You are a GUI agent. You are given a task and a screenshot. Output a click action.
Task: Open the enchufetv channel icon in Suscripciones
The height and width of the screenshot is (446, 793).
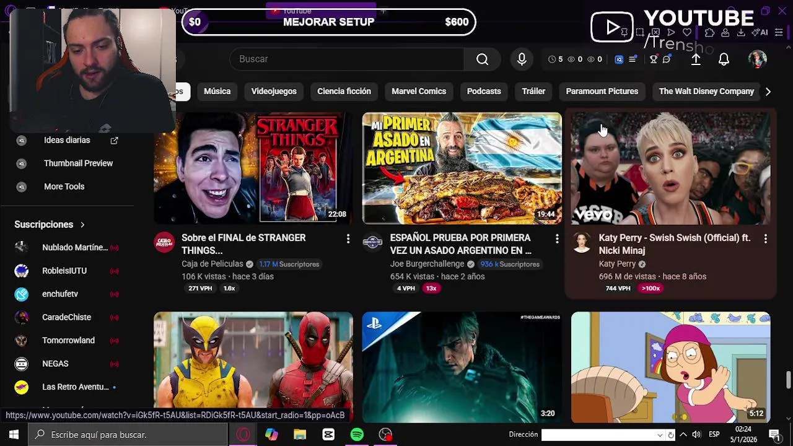pyautogui.click(x=22, y=294)
